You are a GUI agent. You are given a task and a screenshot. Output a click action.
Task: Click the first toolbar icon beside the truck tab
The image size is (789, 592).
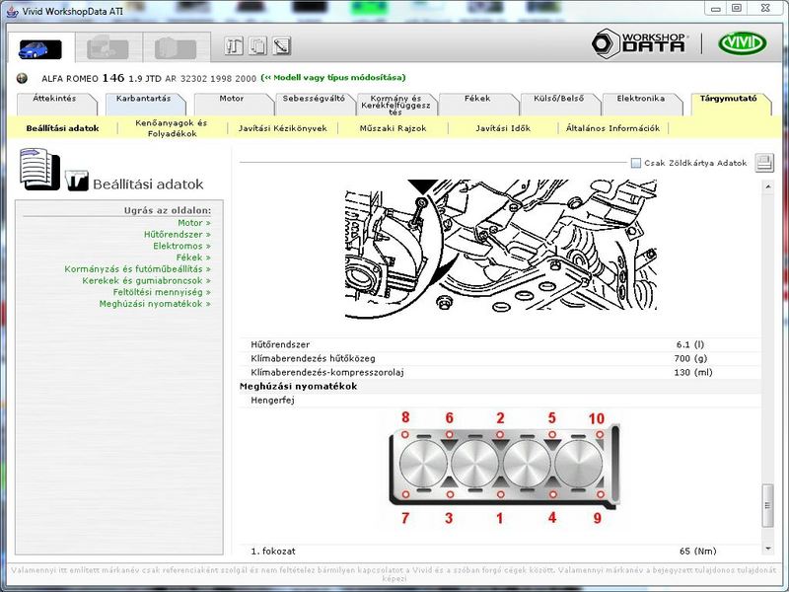(234, 46)
